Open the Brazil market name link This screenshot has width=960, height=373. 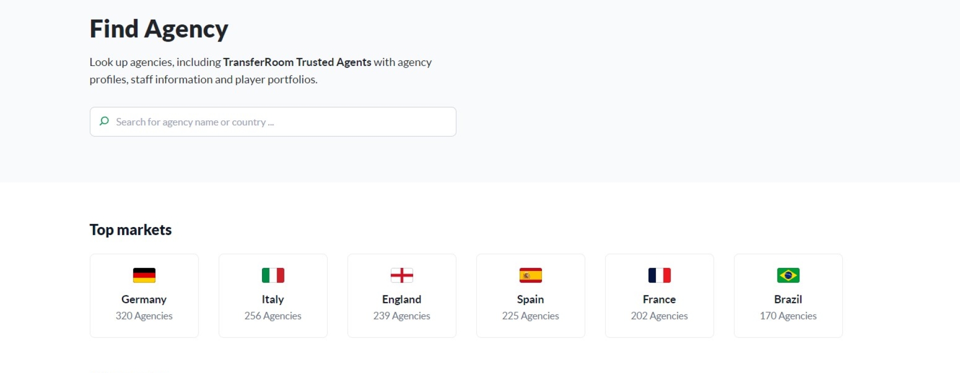tap(788, 299)
